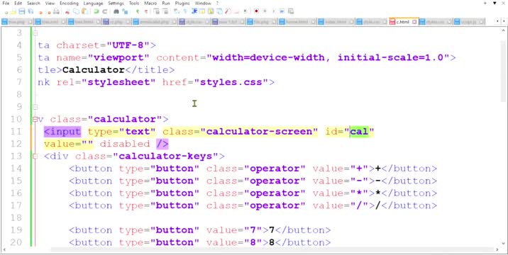Screen dimensions: 508x255
Task: Click the Print toolbar icon
Action: (x=56, y=11)
